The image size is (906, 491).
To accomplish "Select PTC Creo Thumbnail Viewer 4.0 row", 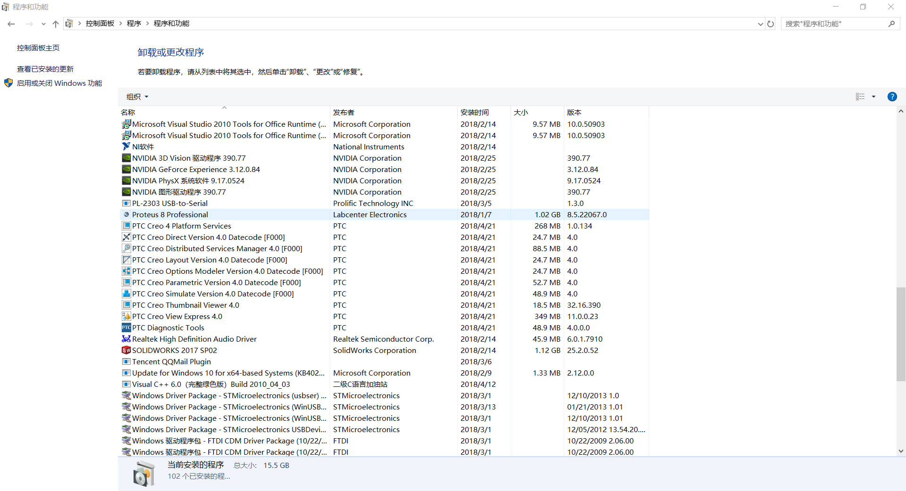I will [x=384, y=305].
